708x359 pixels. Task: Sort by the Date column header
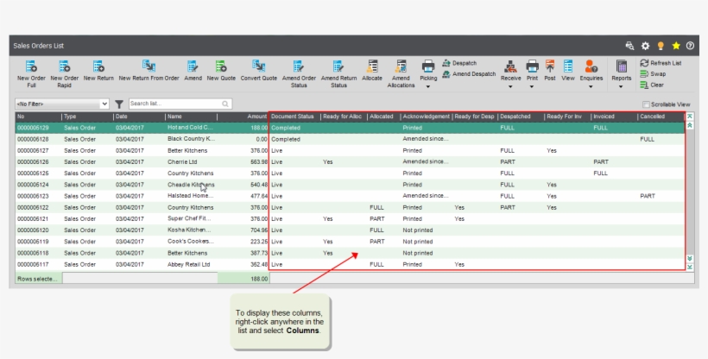pyautogui.click(x=139, y=117)
